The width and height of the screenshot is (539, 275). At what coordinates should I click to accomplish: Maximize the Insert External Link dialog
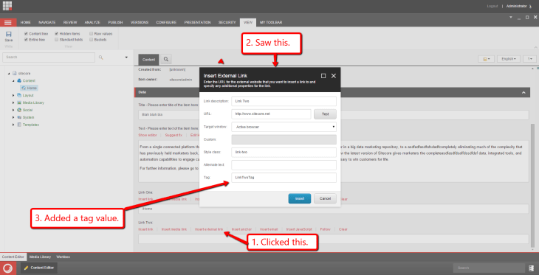[323, 76]
